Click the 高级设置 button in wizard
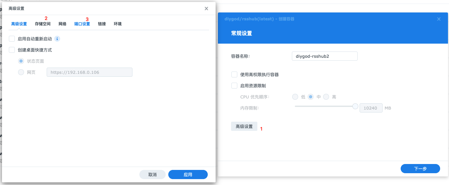Screen dimensions: 449x185 click(244, 127)
